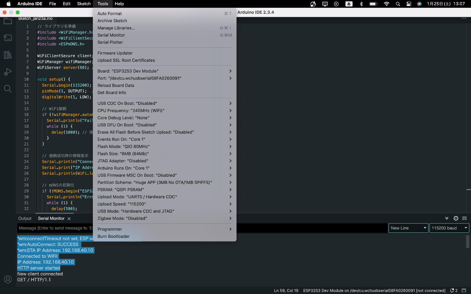Open the editor more-options ellipsis
This screenshot has height=294, width=471.
(464, 18)
